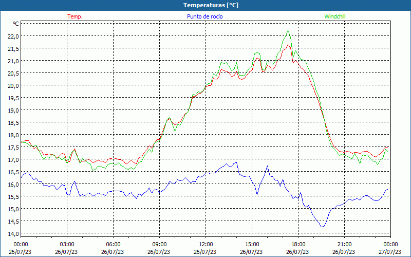The width and height of the screenshot is (411, 257).
Task: Click the '00:00' label dated 26/07/23
Action: pyautogui.click(x=21, y=245)
